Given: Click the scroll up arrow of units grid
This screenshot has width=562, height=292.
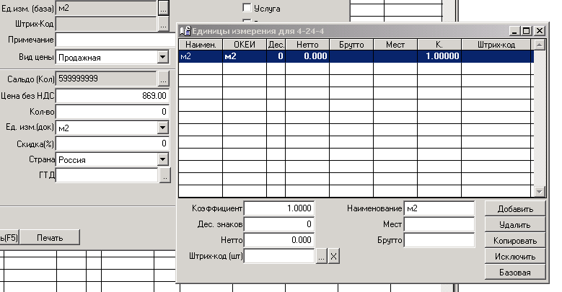Looking at the screenshot, I should 540,45.
